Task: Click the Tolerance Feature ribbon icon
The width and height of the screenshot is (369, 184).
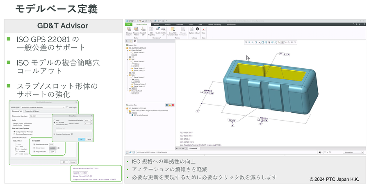Action: [129, 30]
